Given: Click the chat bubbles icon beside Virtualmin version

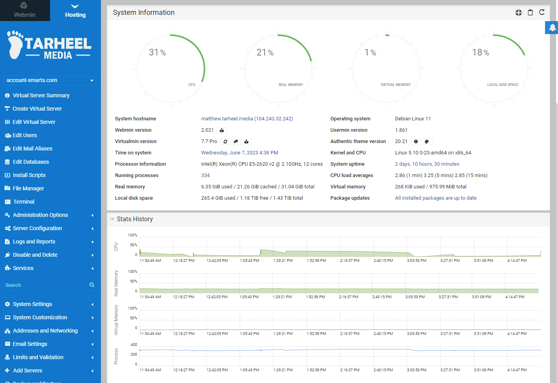Looking at the screenshot, I should (x=236, y=142).
